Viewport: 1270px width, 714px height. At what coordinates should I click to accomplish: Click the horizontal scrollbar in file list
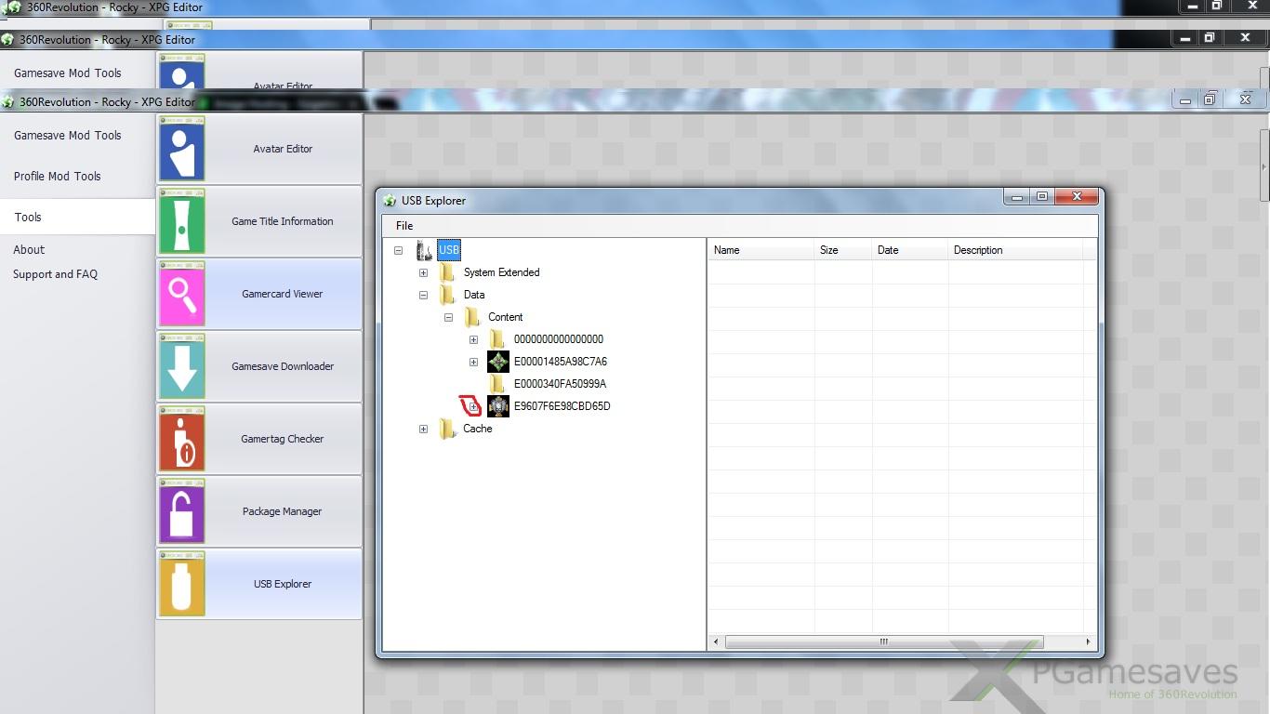click(x=883, y=641)
